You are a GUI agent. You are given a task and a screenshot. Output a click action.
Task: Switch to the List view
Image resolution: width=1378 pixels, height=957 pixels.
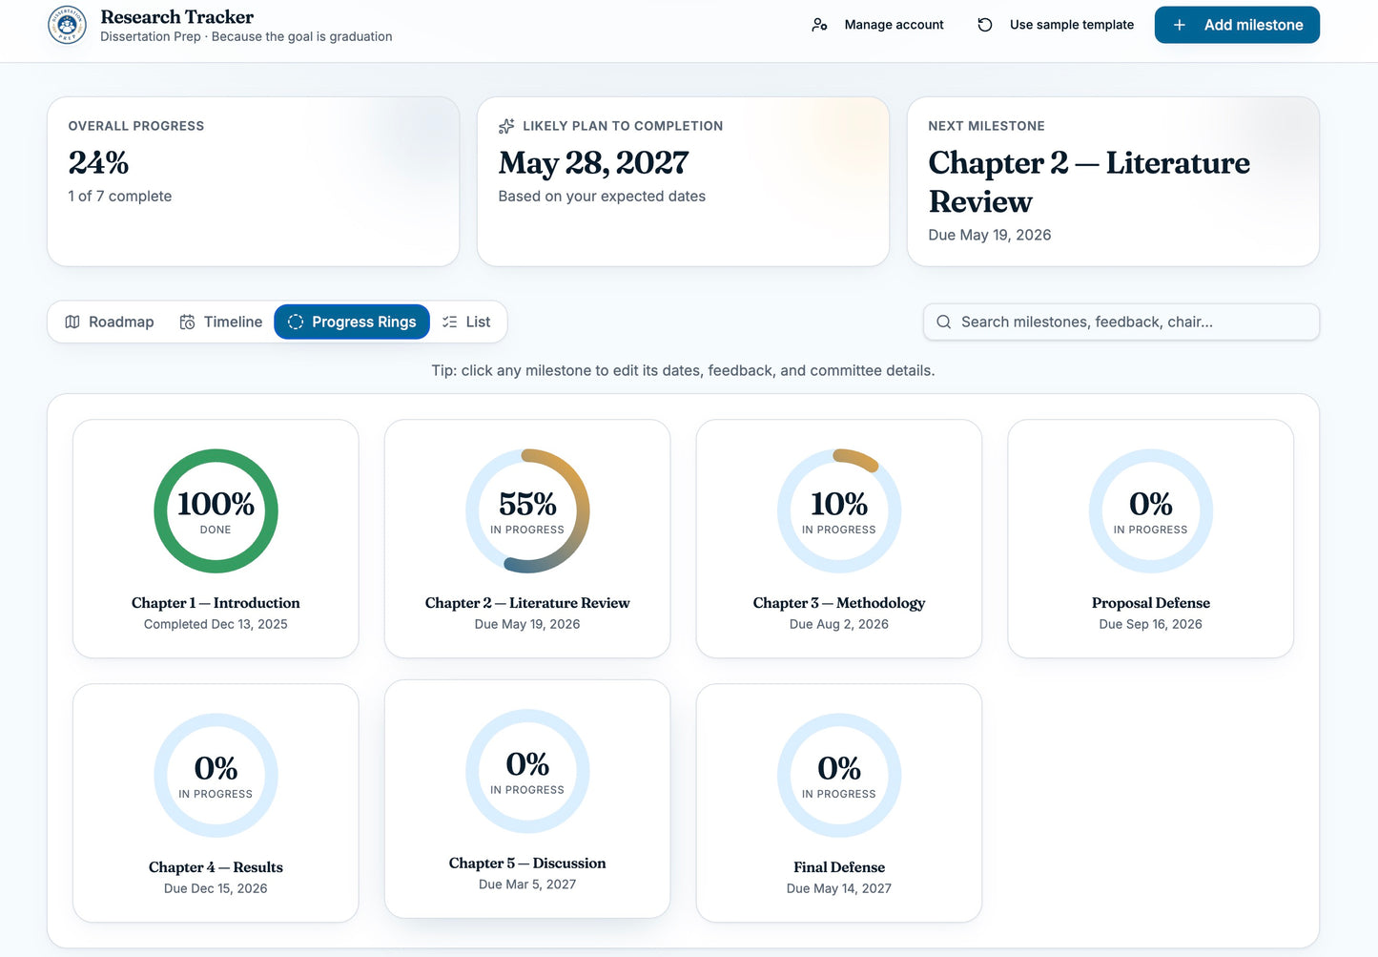(x=466, y=322)
